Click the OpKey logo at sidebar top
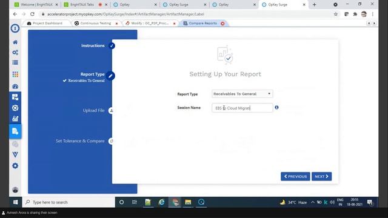This screenshot has height=218, width=388. click(15, 28)
